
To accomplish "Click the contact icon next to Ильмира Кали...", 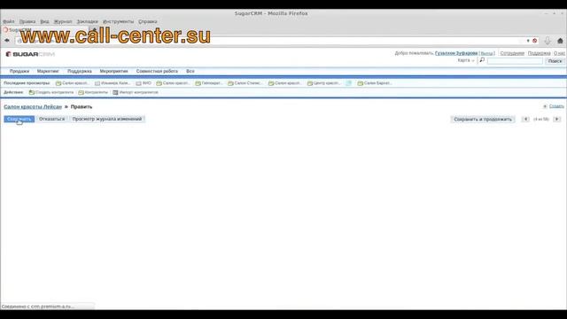I will click(97, 83).
